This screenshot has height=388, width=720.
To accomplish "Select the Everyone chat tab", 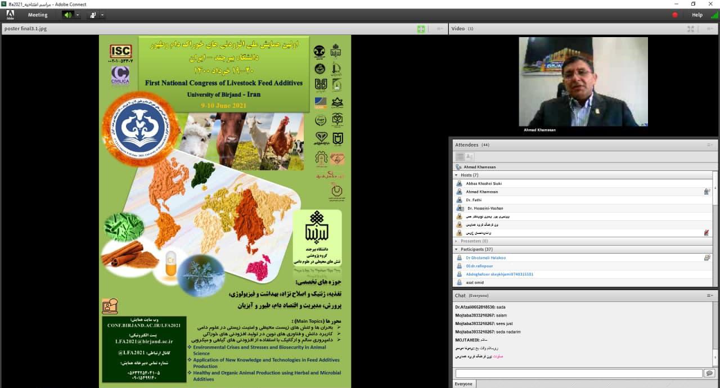I will pyautogui.click(x=464, y=384).
